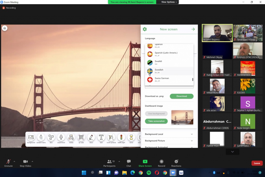Select Şahin Kaba video tile
The height and width of the screenshot is (177, 265).
[x=248, y=139]
